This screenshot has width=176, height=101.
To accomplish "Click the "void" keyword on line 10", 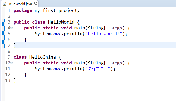I will pos(66,63).
